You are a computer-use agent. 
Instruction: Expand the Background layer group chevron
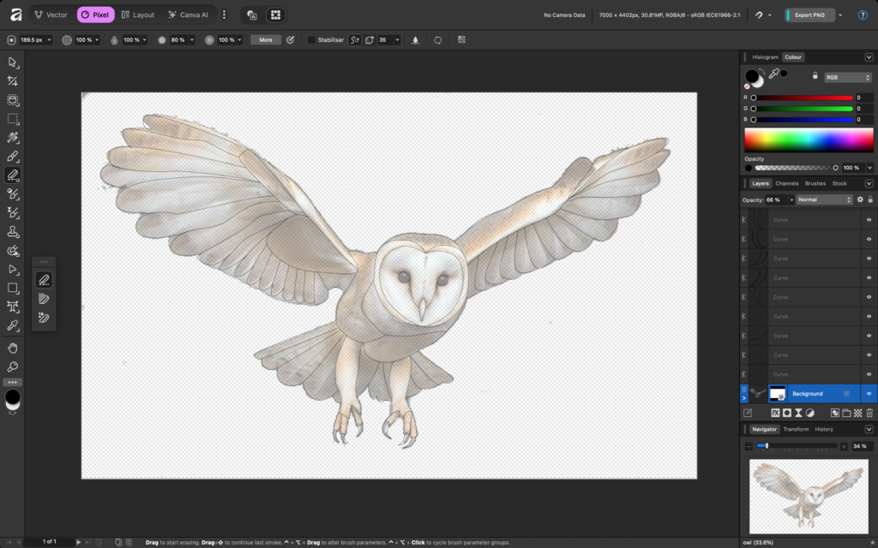pyautogui.click(x=743, y=398)
